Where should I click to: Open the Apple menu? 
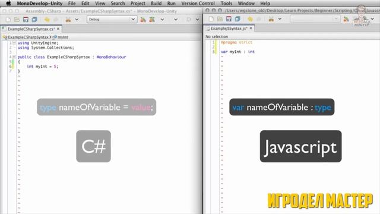coord(8,4)
